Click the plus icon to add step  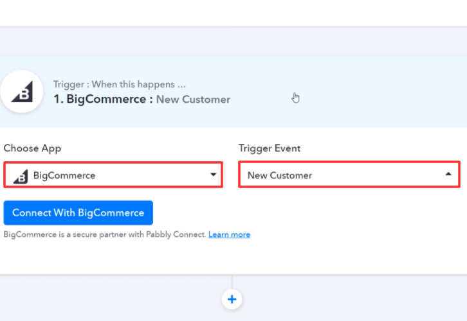point(232,299)
